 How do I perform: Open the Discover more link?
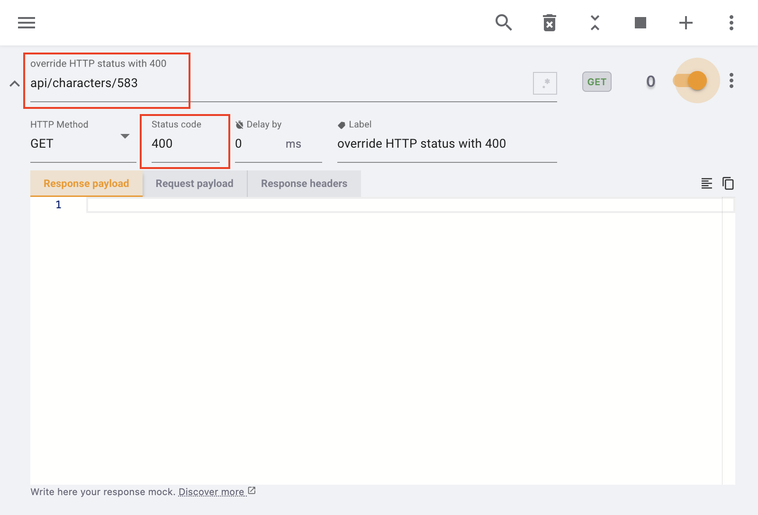click(212, 492)
